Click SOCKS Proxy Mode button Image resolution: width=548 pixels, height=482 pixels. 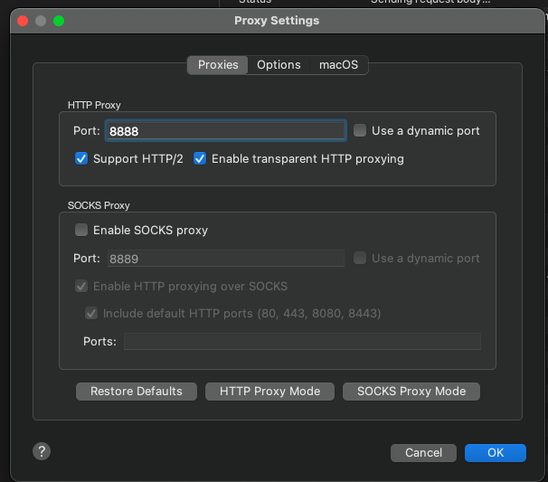tap(411, 392)
